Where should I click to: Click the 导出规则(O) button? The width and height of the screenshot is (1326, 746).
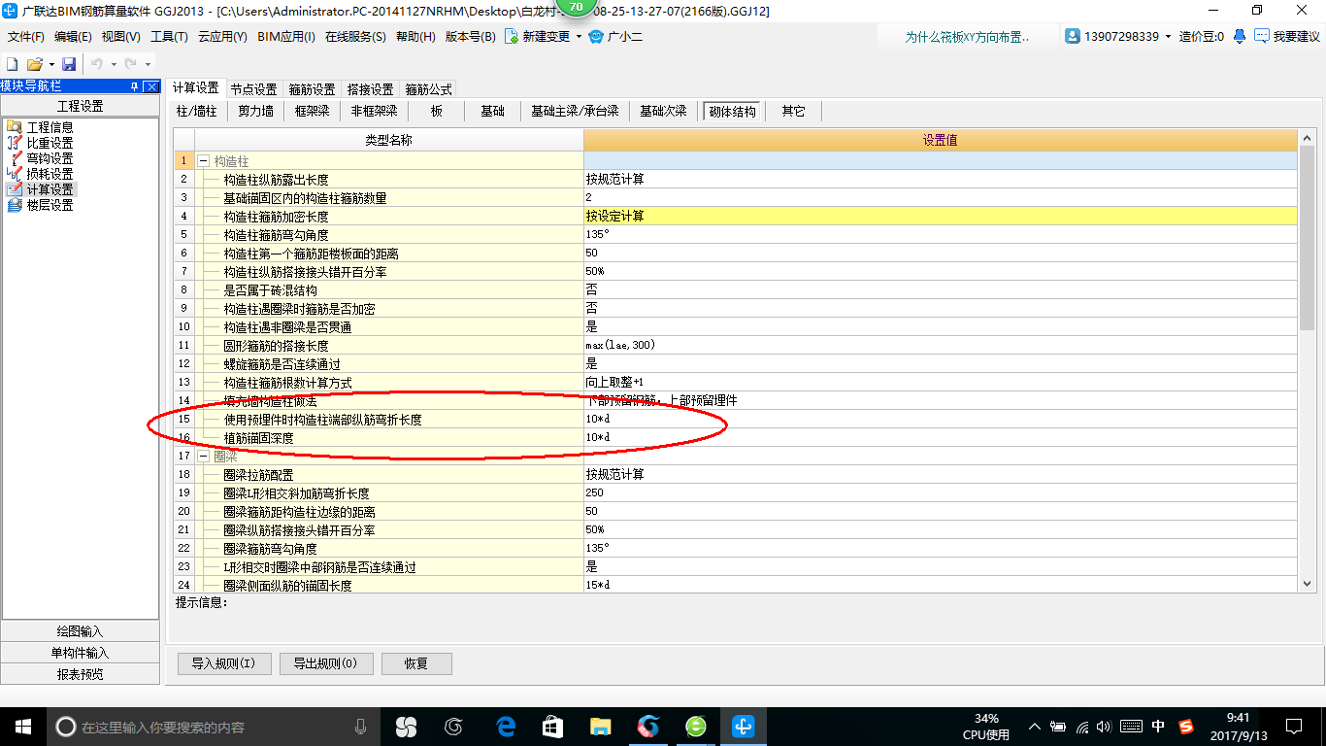pyautogui.click(x=325, y=663)
